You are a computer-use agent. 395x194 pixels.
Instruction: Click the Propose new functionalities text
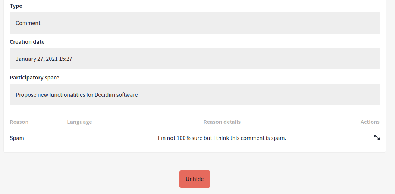[55, 95]
